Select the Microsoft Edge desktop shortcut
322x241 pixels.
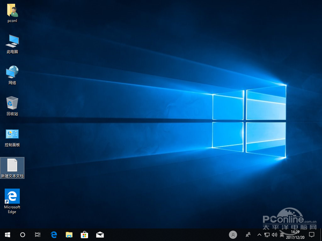(x=12, y=201)
